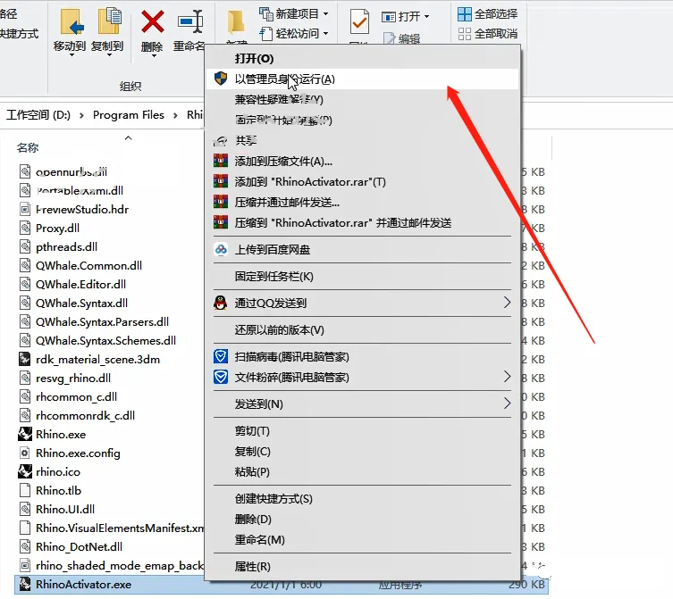This screenshot has width=673, height=599.
Task: Expand the New item (新建项目) dropdown arrow
Action: point(325,14)
